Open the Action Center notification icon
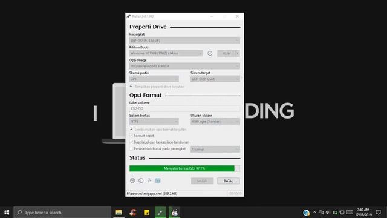 378,213
